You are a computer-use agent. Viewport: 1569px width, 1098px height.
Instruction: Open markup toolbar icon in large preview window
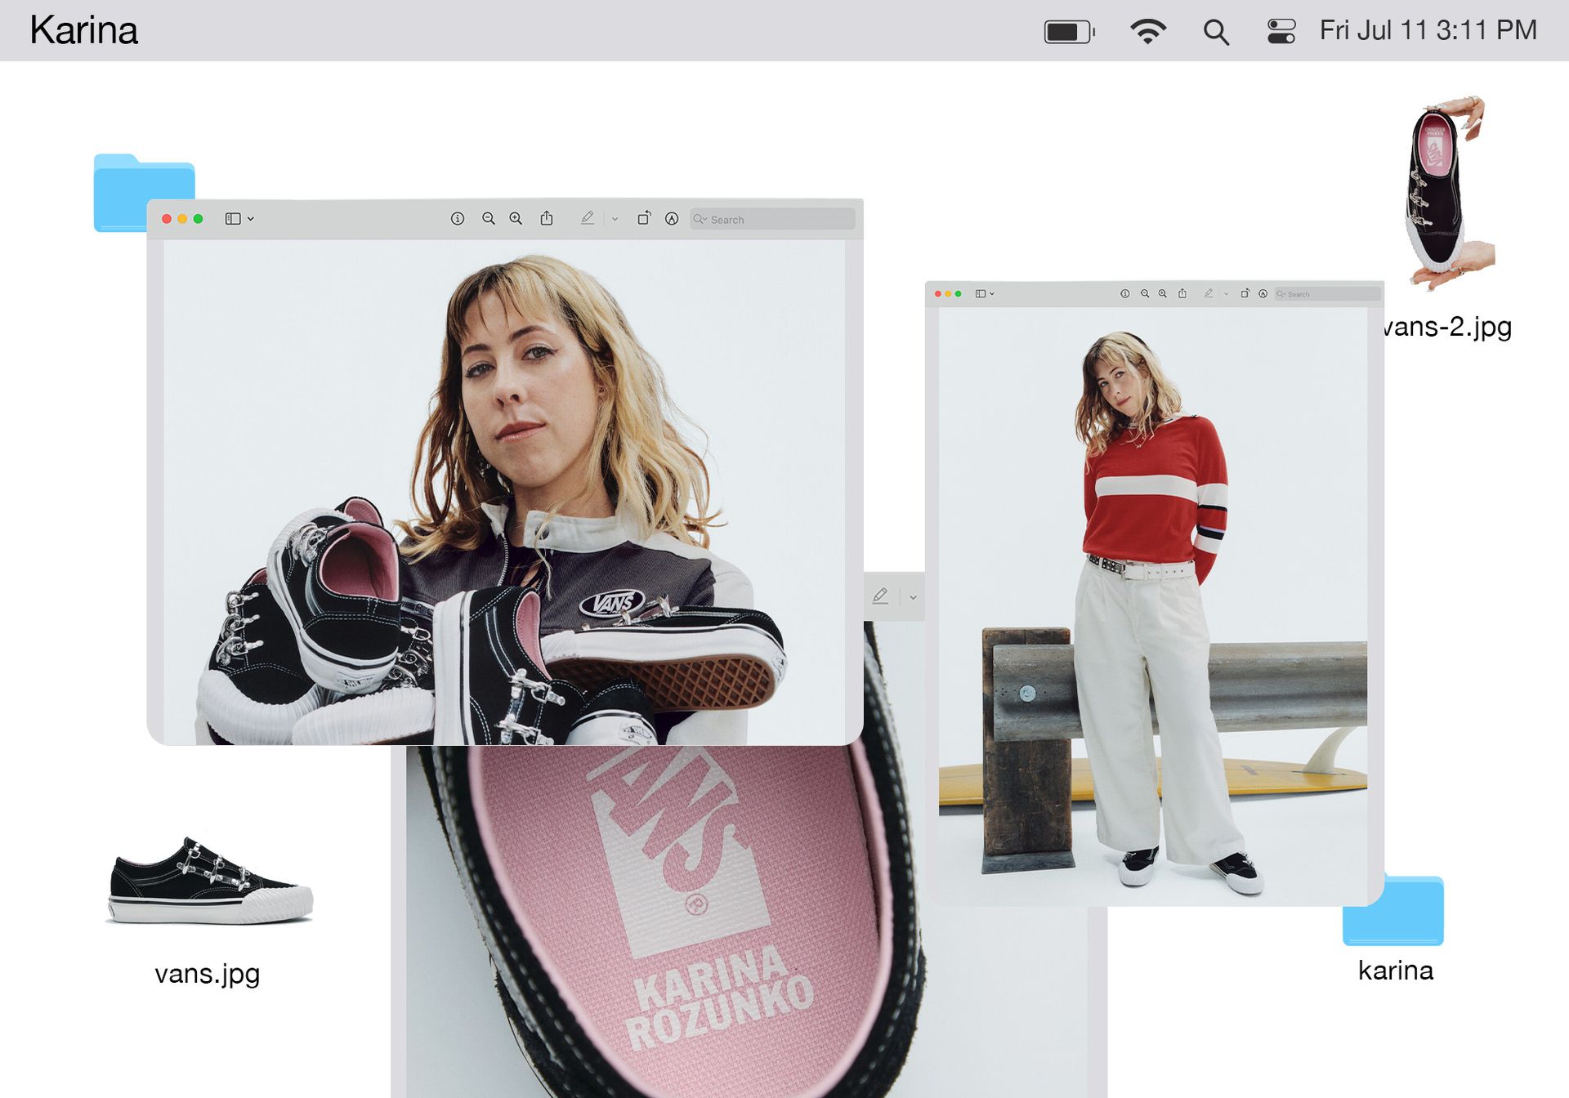pyautogui.click(x=672, y=219)
